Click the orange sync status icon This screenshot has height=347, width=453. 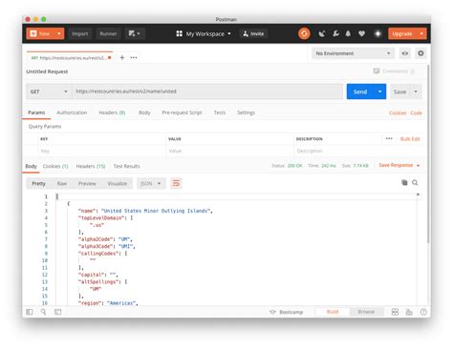pos(304,33)
